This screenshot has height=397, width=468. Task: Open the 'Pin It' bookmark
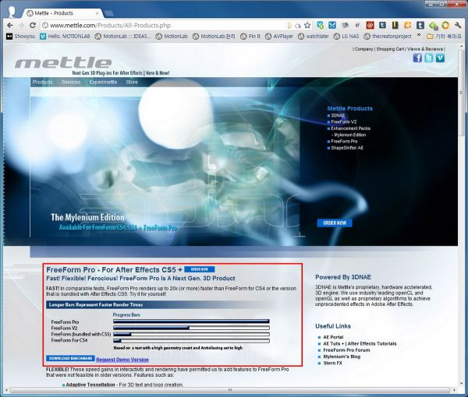click(x=250, y=37)
